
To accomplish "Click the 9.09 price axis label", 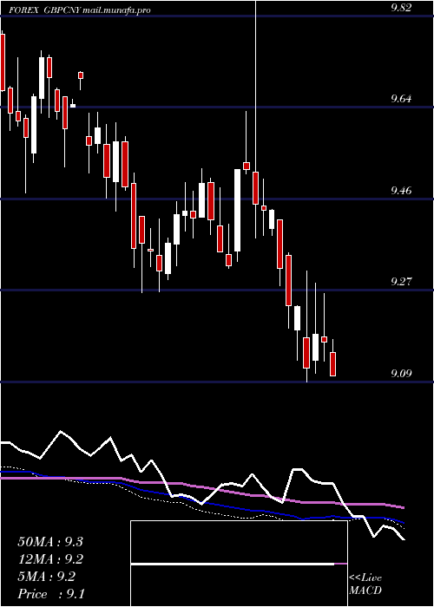I will (401, 374).
